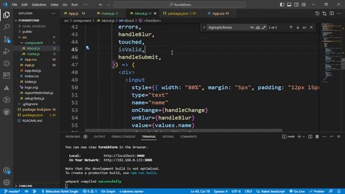Switch to the GITLENS panel tab
This screenshot has height=194, width=345.
tap(168, 136)
